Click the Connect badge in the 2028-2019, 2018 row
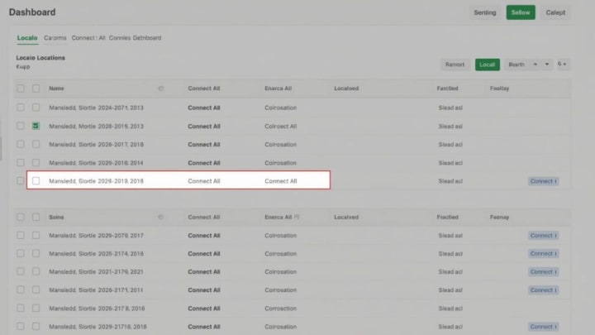The height and width of the screenshot is (335, 595). tap(544, 181)
